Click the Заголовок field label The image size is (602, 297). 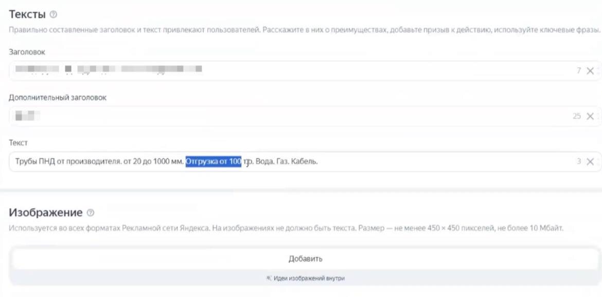tap(27, 52)
